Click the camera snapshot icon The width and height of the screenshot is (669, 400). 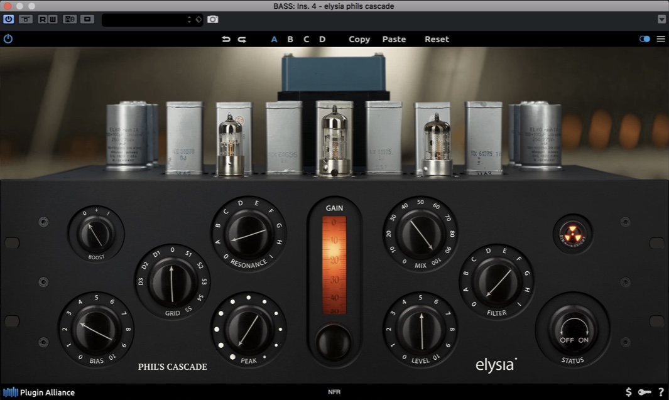(212, 19)
